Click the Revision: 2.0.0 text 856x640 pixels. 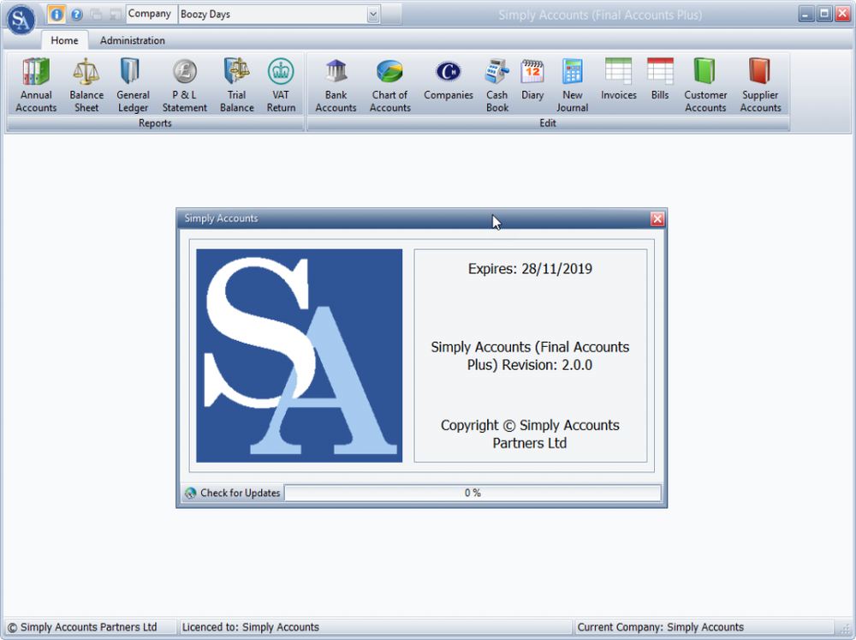pos(547,365)
